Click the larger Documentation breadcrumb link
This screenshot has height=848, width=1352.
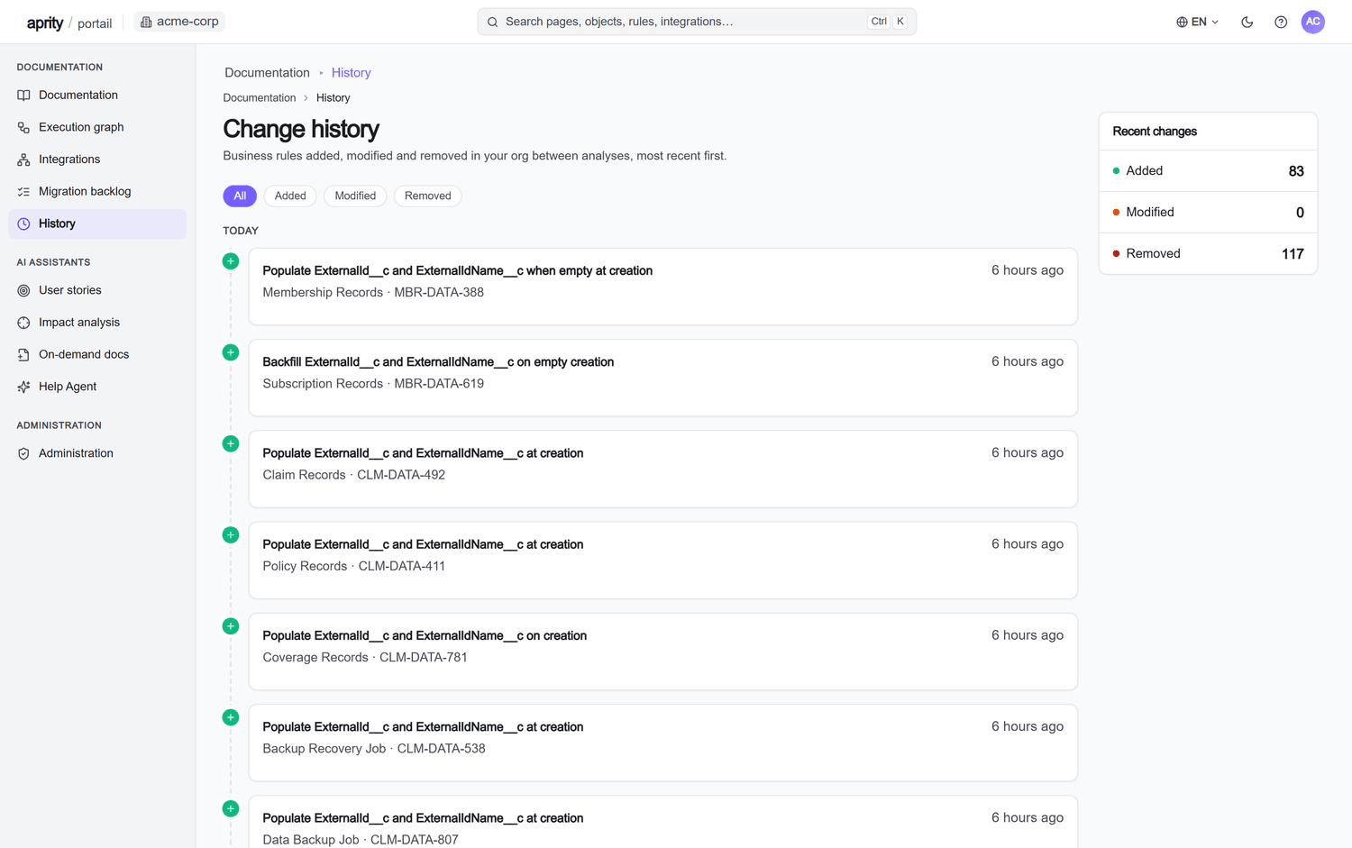coord(267,73)
